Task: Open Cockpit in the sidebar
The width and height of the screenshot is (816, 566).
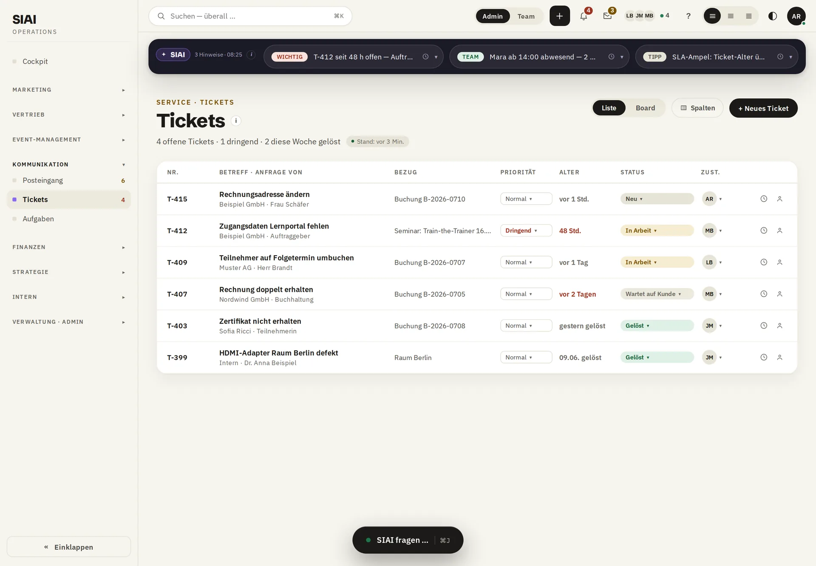Action: pos(69,62)
